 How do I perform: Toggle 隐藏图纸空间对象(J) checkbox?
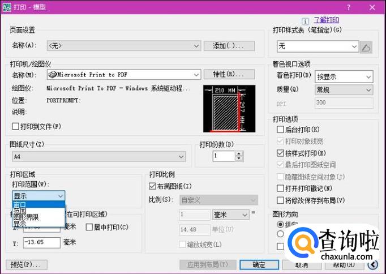(280, 177)
